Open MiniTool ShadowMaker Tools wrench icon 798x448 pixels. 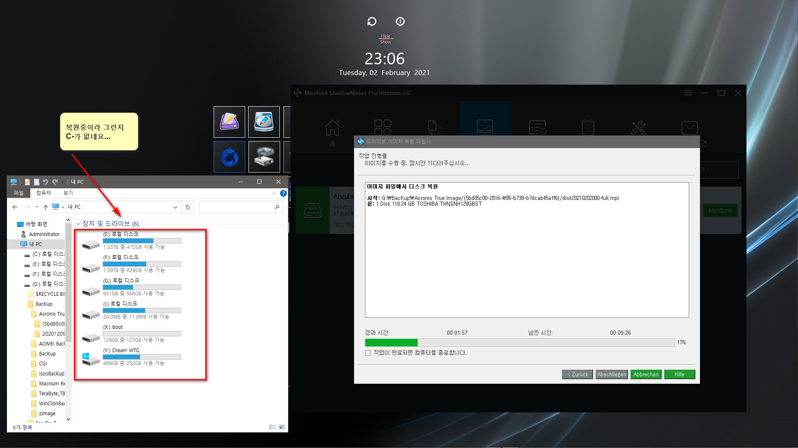(638, 128)
